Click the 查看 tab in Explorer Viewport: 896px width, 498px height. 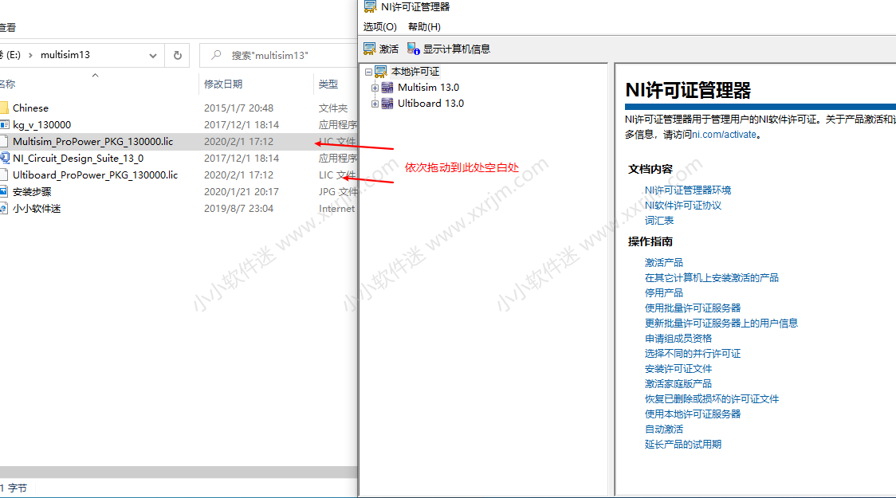(x=7, y=27)
